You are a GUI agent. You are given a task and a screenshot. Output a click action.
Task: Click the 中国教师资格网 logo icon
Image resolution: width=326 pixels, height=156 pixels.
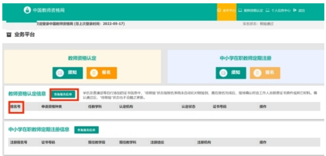coord(27,10)
